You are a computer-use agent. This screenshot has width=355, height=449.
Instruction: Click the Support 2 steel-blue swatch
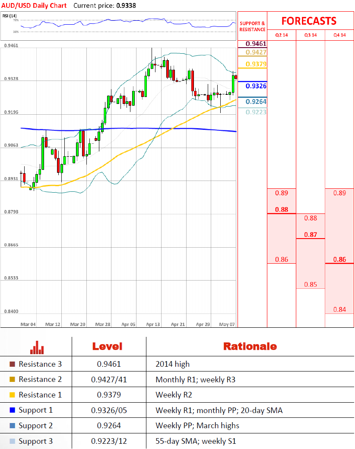click(12, 426)
